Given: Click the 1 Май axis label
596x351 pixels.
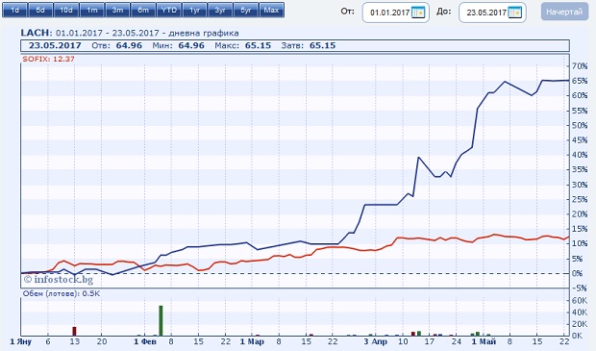Looking at the screenshot, I should click(484, 342).
